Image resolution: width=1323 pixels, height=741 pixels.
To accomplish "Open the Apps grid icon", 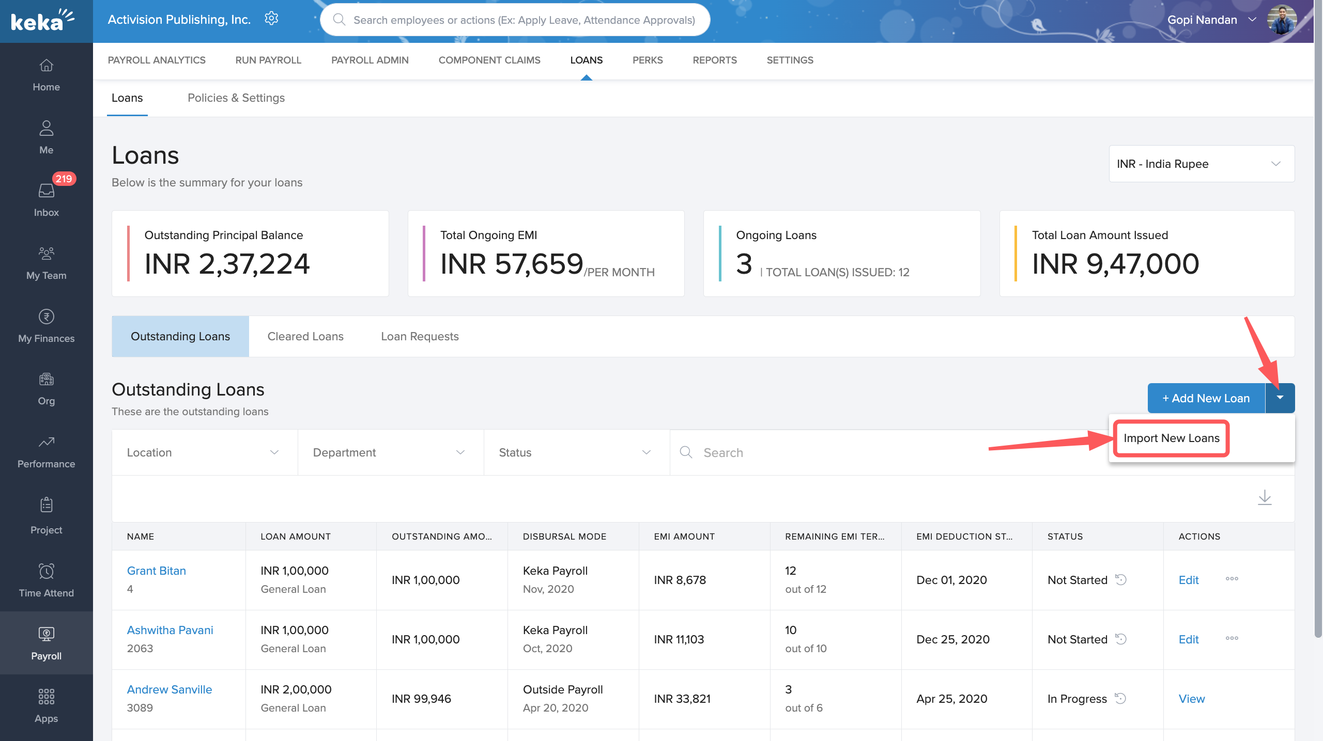I will tap(46, 697).
